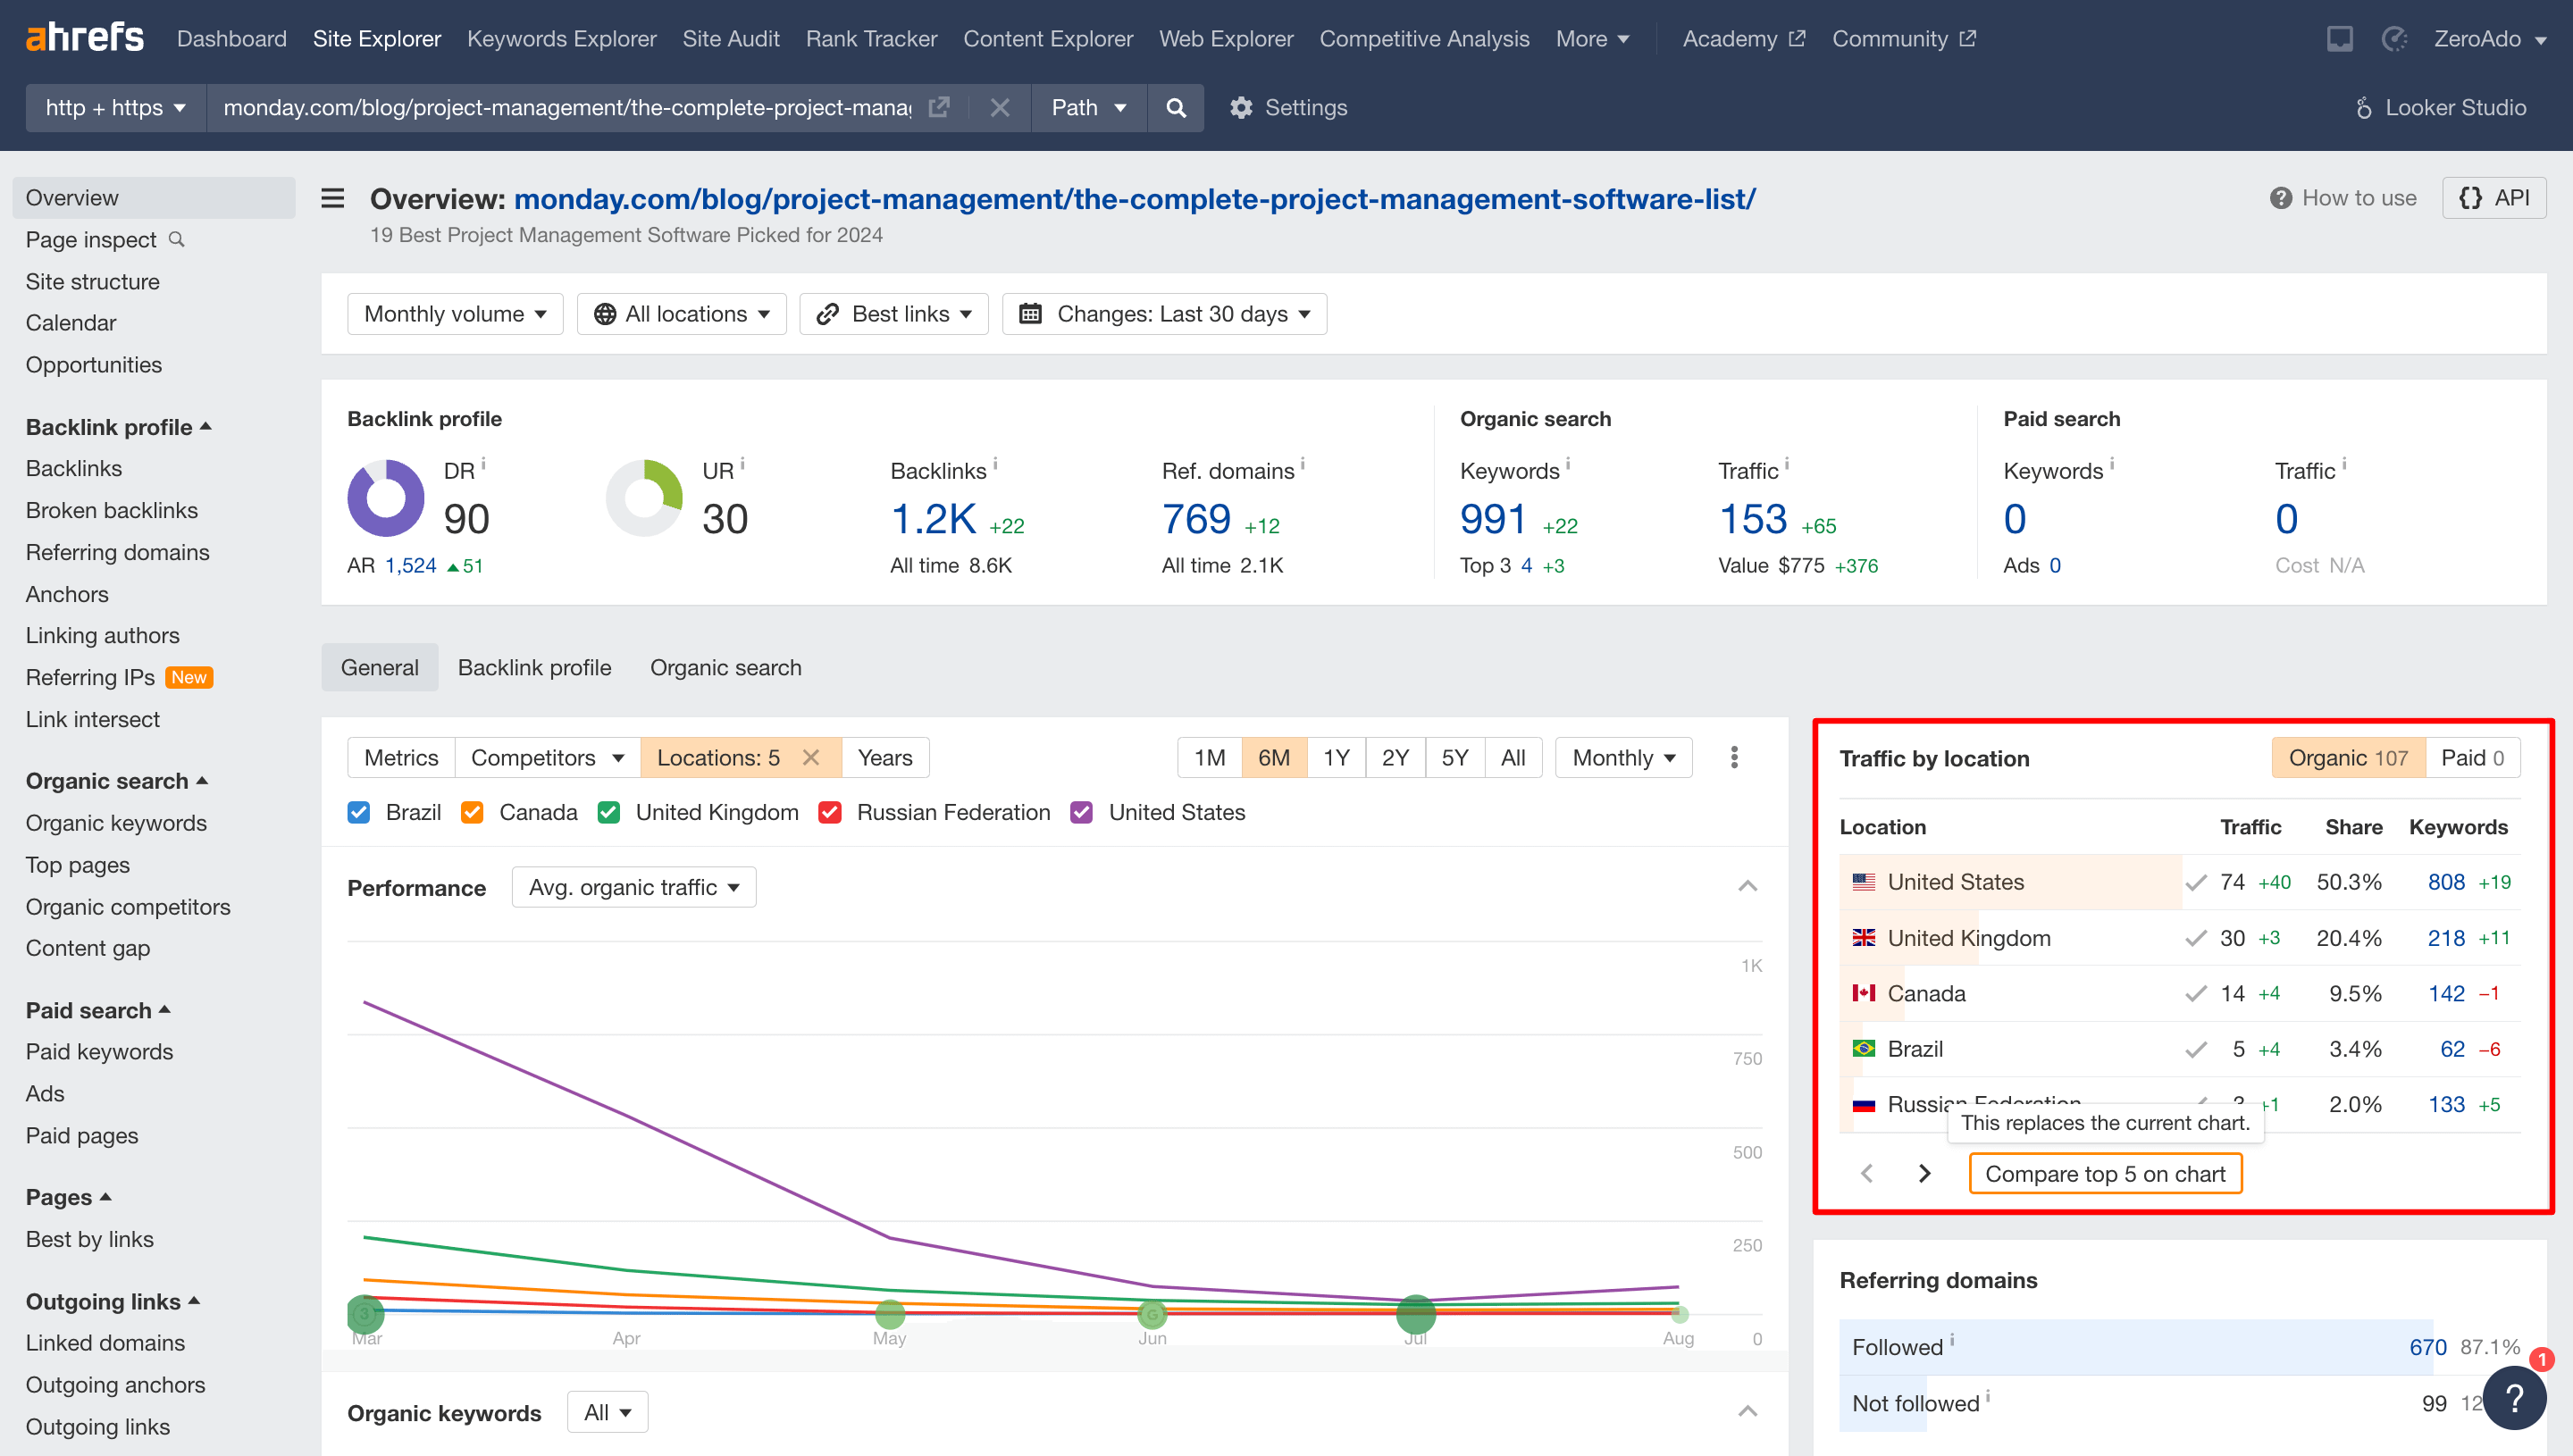Image resolution: width=2573 pixels, height=1456 pixels.
Task: Go to Keywords Explorer
Action: tap(561, 38)
